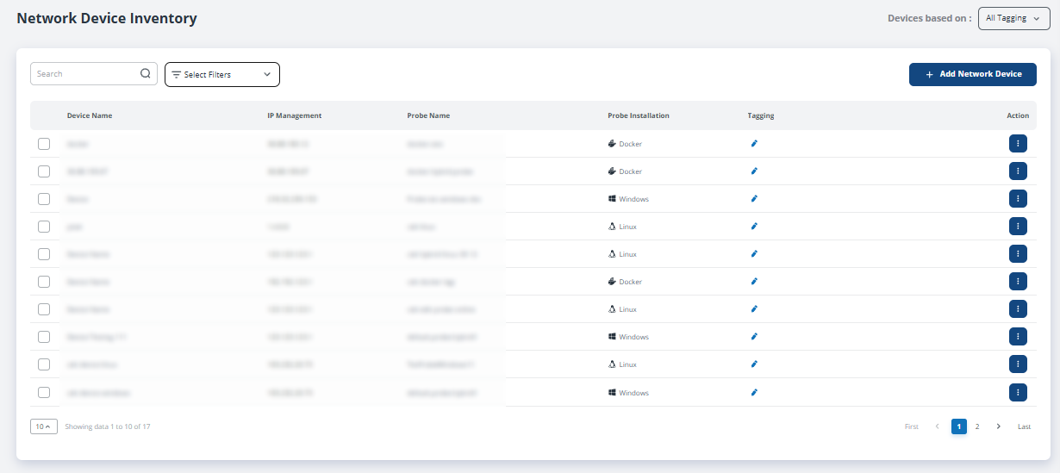The width and height of the screenshot is (1060, 473).
Task: Jump to the Last page
Action: tap(1024, 426)
